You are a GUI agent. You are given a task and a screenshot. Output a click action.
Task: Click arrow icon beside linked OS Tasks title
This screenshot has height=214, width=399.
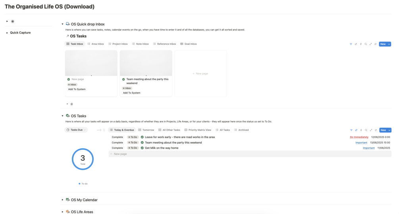coord(67,36)
